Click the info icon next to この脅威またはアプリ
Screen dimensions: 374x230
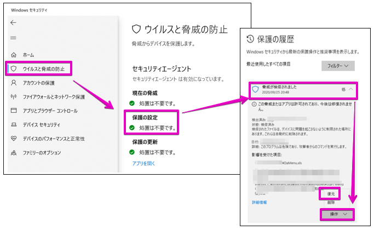[x=254, y=104]
